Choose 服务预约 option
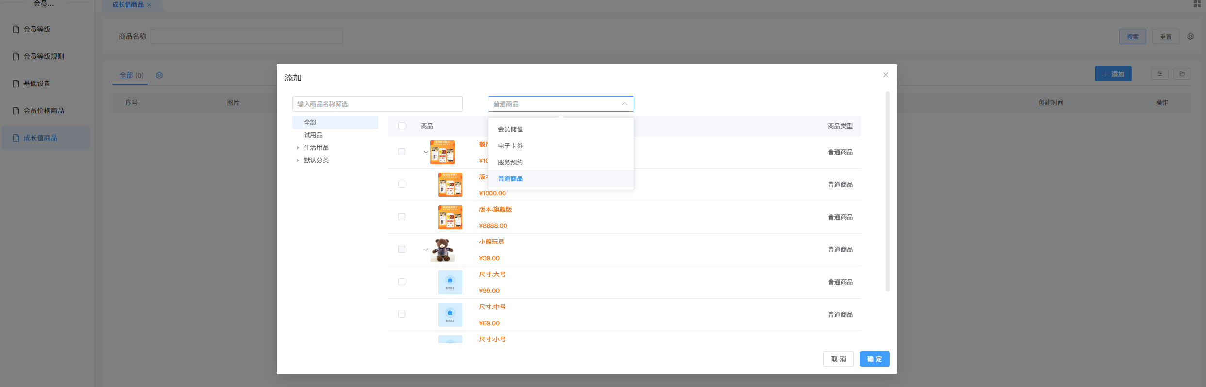Screen dimensions: 1206x387 [x=560, y=162]
